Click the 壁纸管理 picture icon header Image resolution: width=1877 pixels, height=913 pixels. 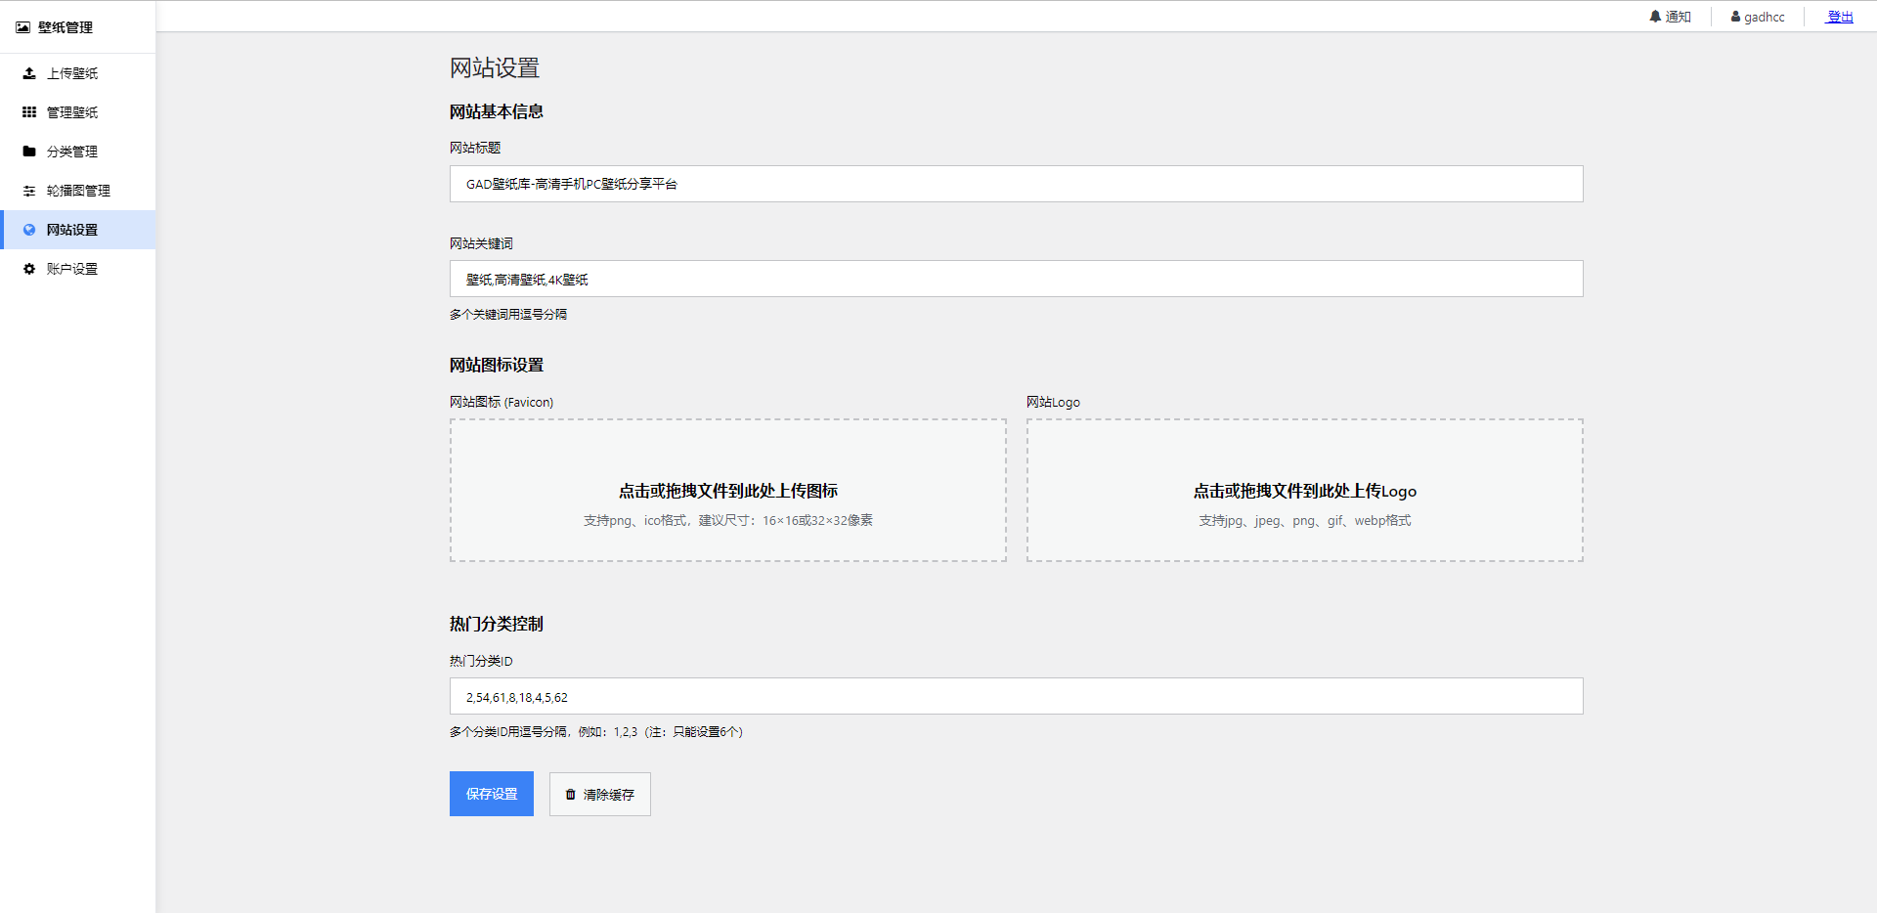tap(22, 27)
